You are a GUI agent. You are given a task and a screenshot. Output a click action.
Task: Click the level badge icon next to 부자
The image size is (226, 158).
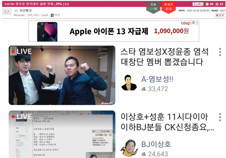click(52, 15)
